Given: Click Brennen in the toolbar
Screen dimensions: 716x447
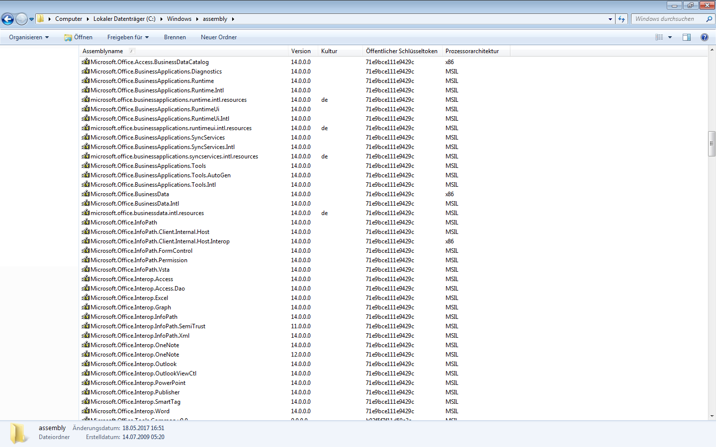Looking at the screenshot, I should (x=175, y=37).
